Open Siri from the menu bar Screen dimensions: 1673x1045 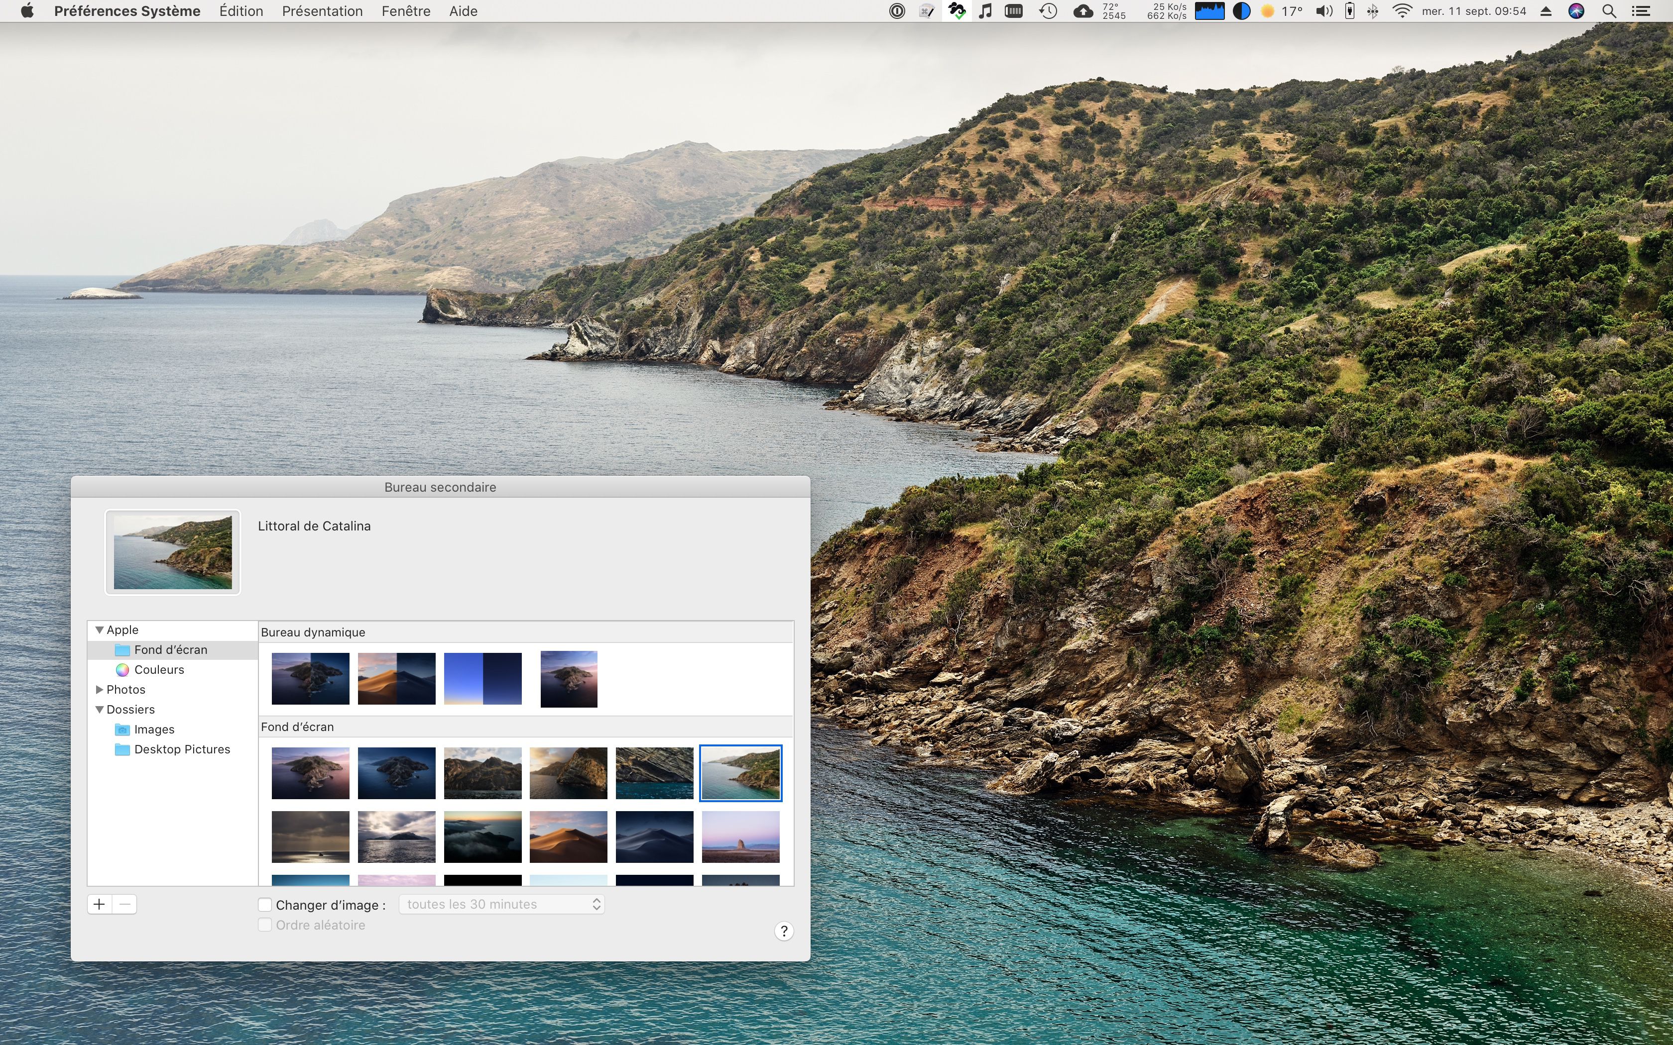[1576, 11]
